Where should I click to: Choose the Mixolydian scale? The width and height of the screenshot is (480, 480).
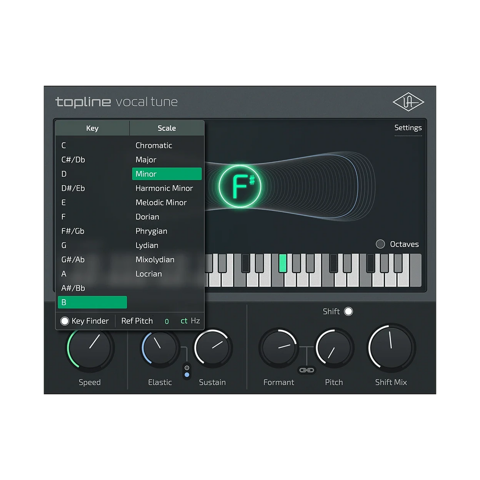point(167,260)
